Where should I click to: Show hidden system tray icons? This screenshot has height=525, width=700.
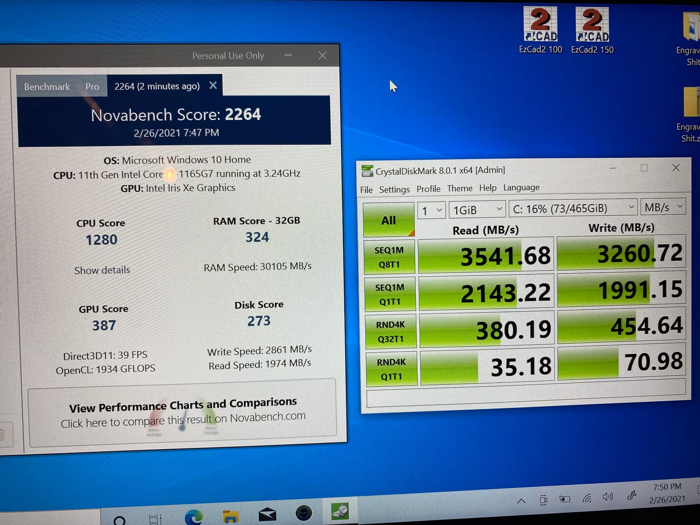pyautogui.click(x=521, y=501)
